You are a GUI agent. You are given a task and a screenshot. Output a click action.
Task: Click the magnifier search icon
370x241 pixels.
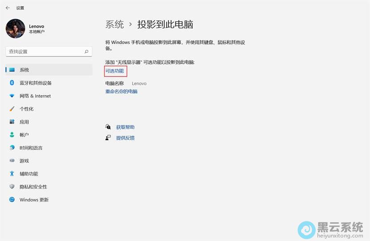[86, 52]
